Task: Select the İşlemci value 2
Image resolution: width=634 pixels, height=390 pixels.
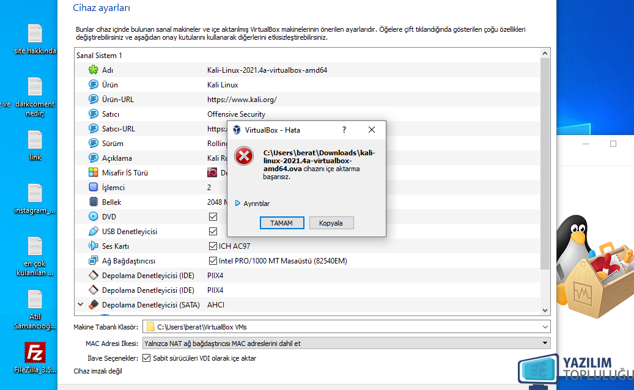Action: click(x=209, y=188)
